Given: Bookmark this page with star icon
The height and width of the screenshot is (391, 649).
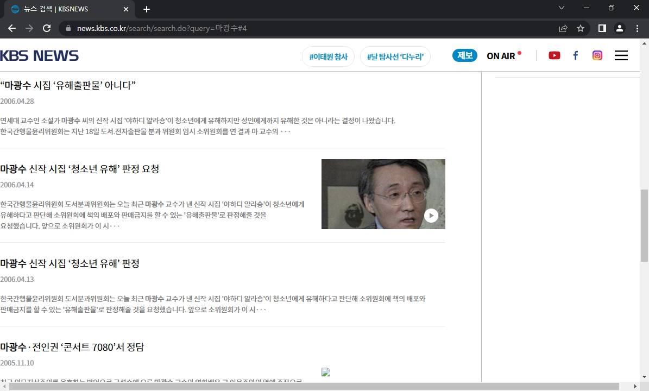Looking at the screenshot, I should tap(580, 28).
